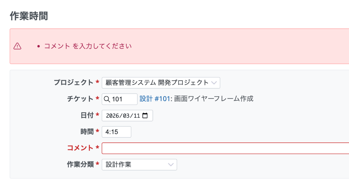Open the 設計 #101 ticket link
The height and width of the screenshot is (183, 349).
(154, 99)
